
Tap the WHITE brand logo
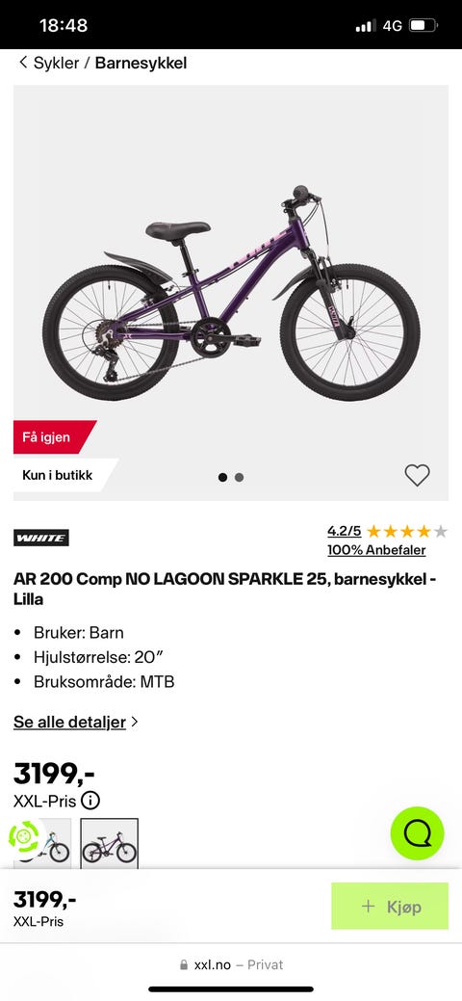pos(40,538)
